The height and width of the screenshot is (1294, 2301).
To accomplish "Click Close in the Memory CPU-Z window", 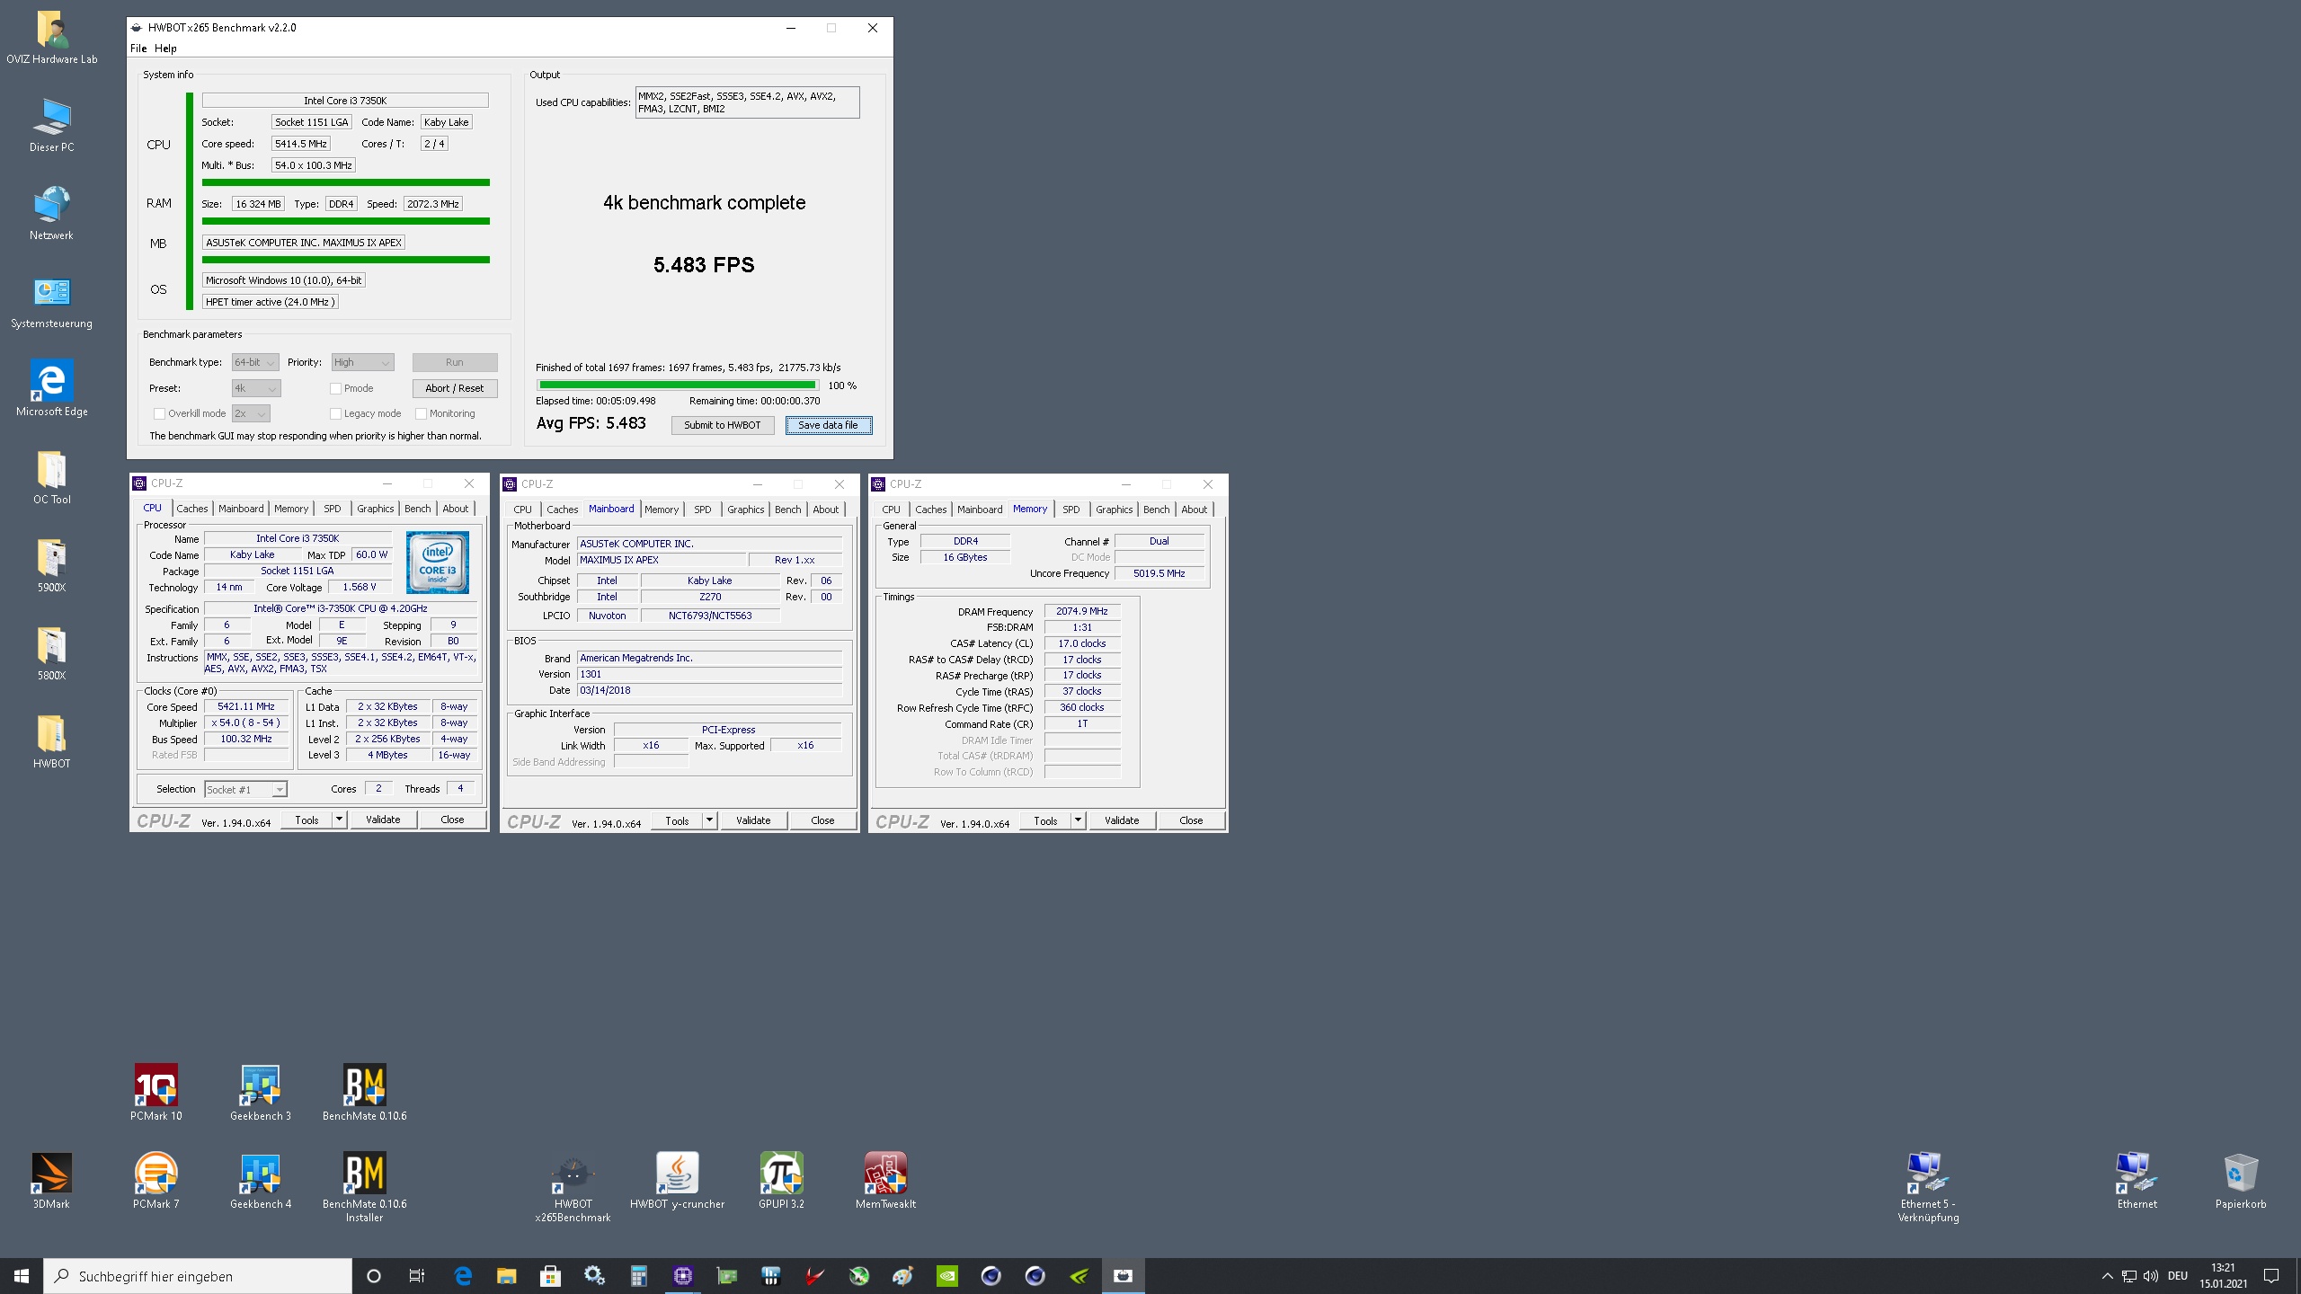I will [1191, 820].
